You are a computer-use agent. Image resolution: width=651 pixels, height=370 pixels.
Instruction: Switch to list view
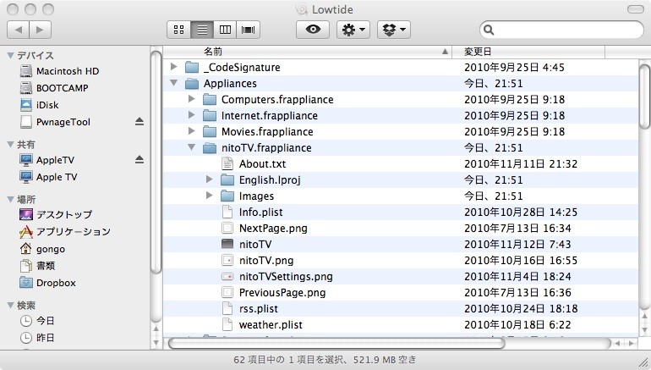click(202, 30)
